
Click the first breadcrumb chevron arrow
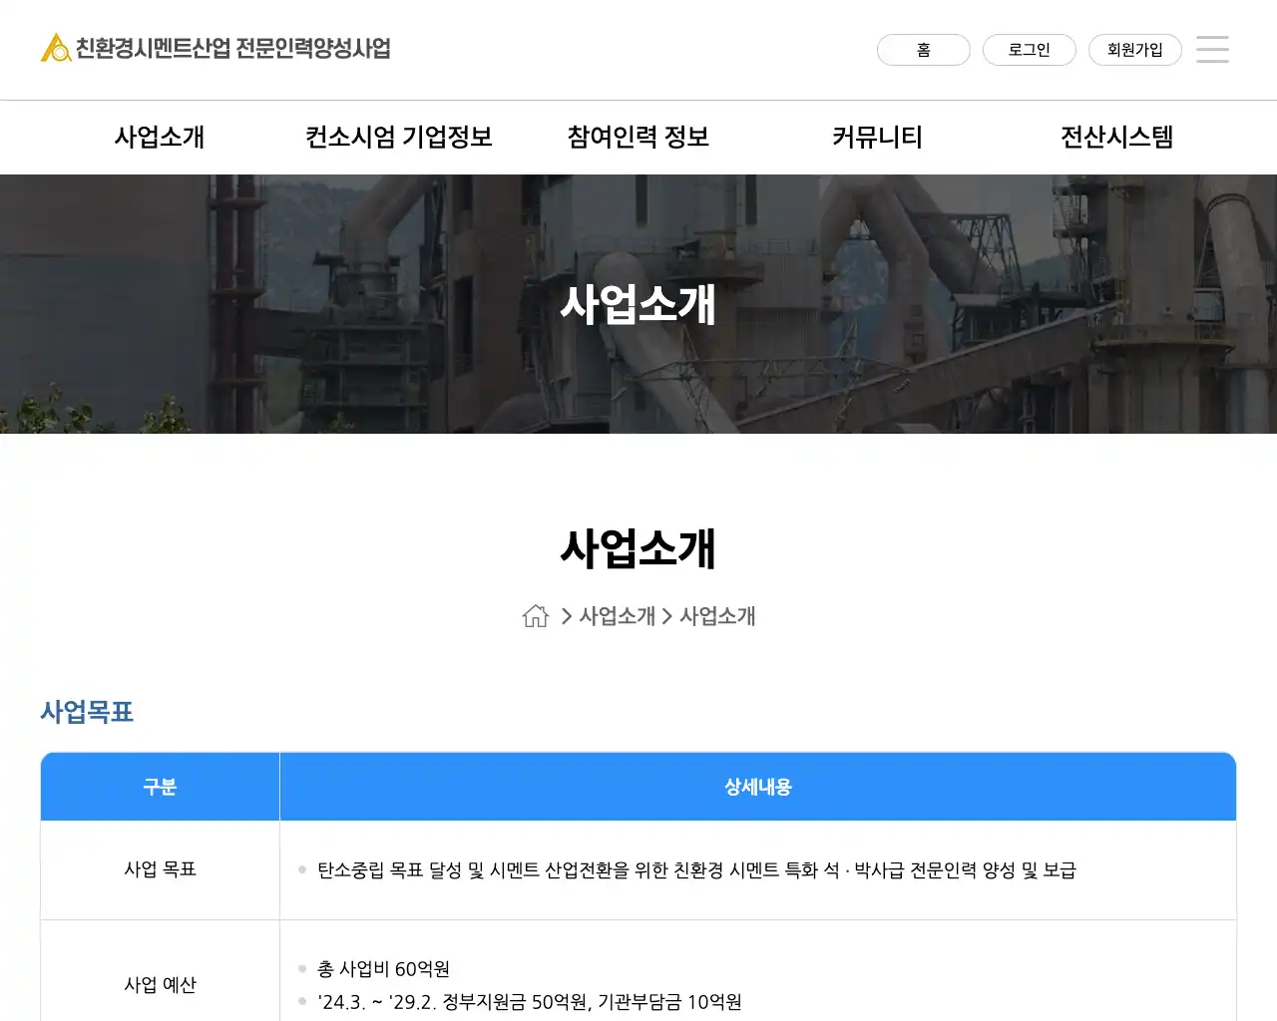566,616
